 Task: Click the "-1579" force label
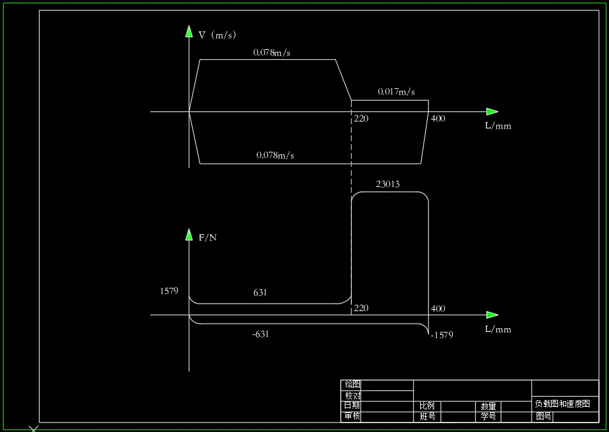(x=442, y=335)
